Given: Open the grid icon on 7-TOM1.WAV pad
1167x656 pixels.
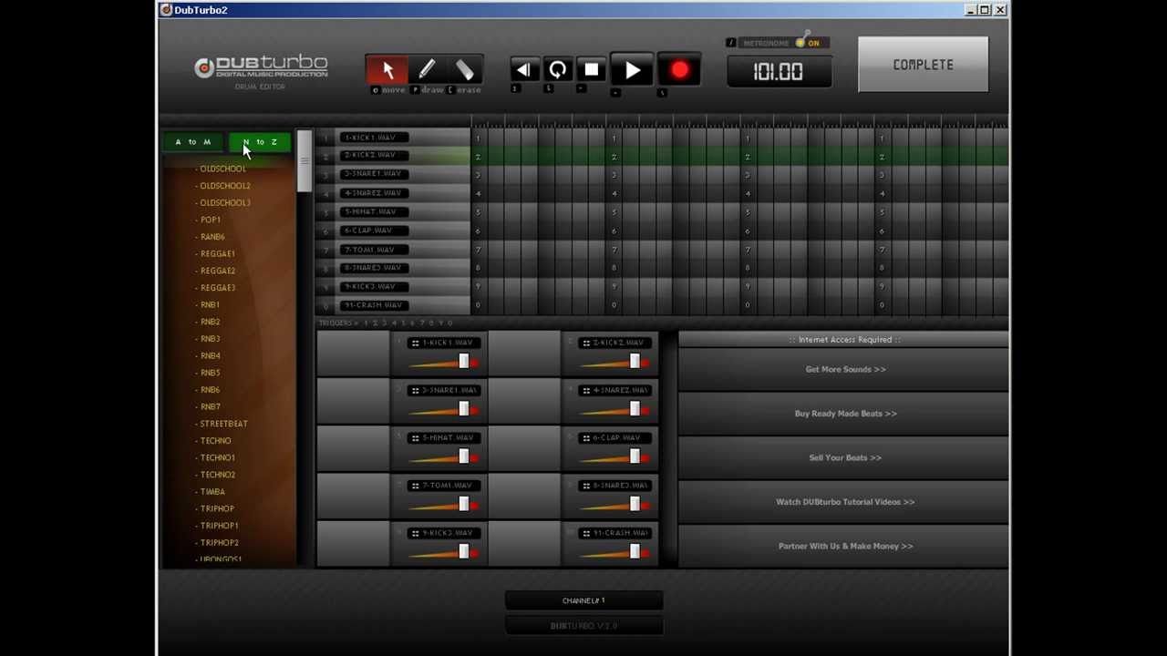Looking at the screenshot, I should coord(416,486).
